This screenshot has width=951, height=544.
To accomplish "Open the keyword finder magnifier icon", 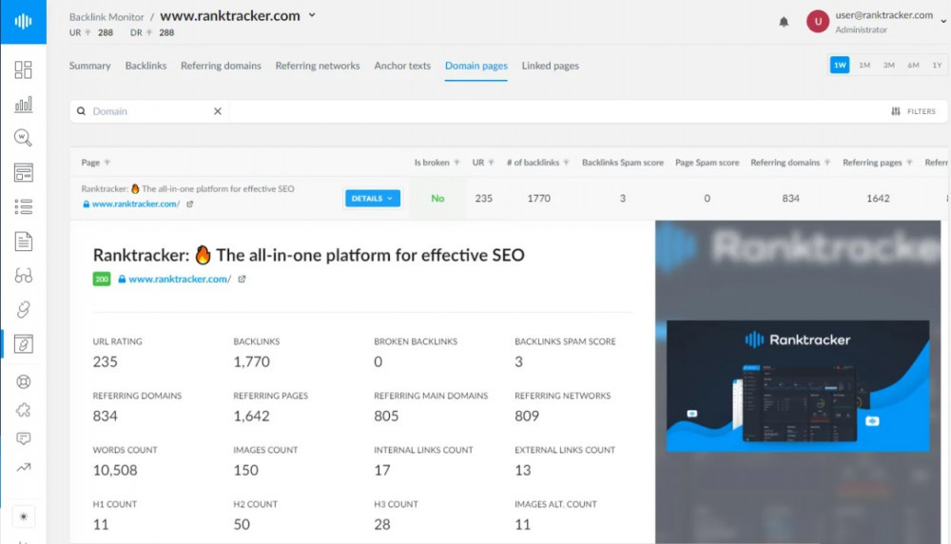I will point(23,138).
